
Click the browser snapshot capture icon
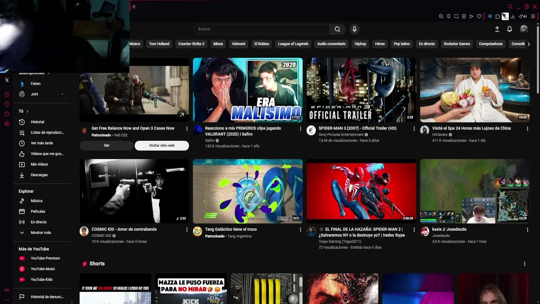456,16
